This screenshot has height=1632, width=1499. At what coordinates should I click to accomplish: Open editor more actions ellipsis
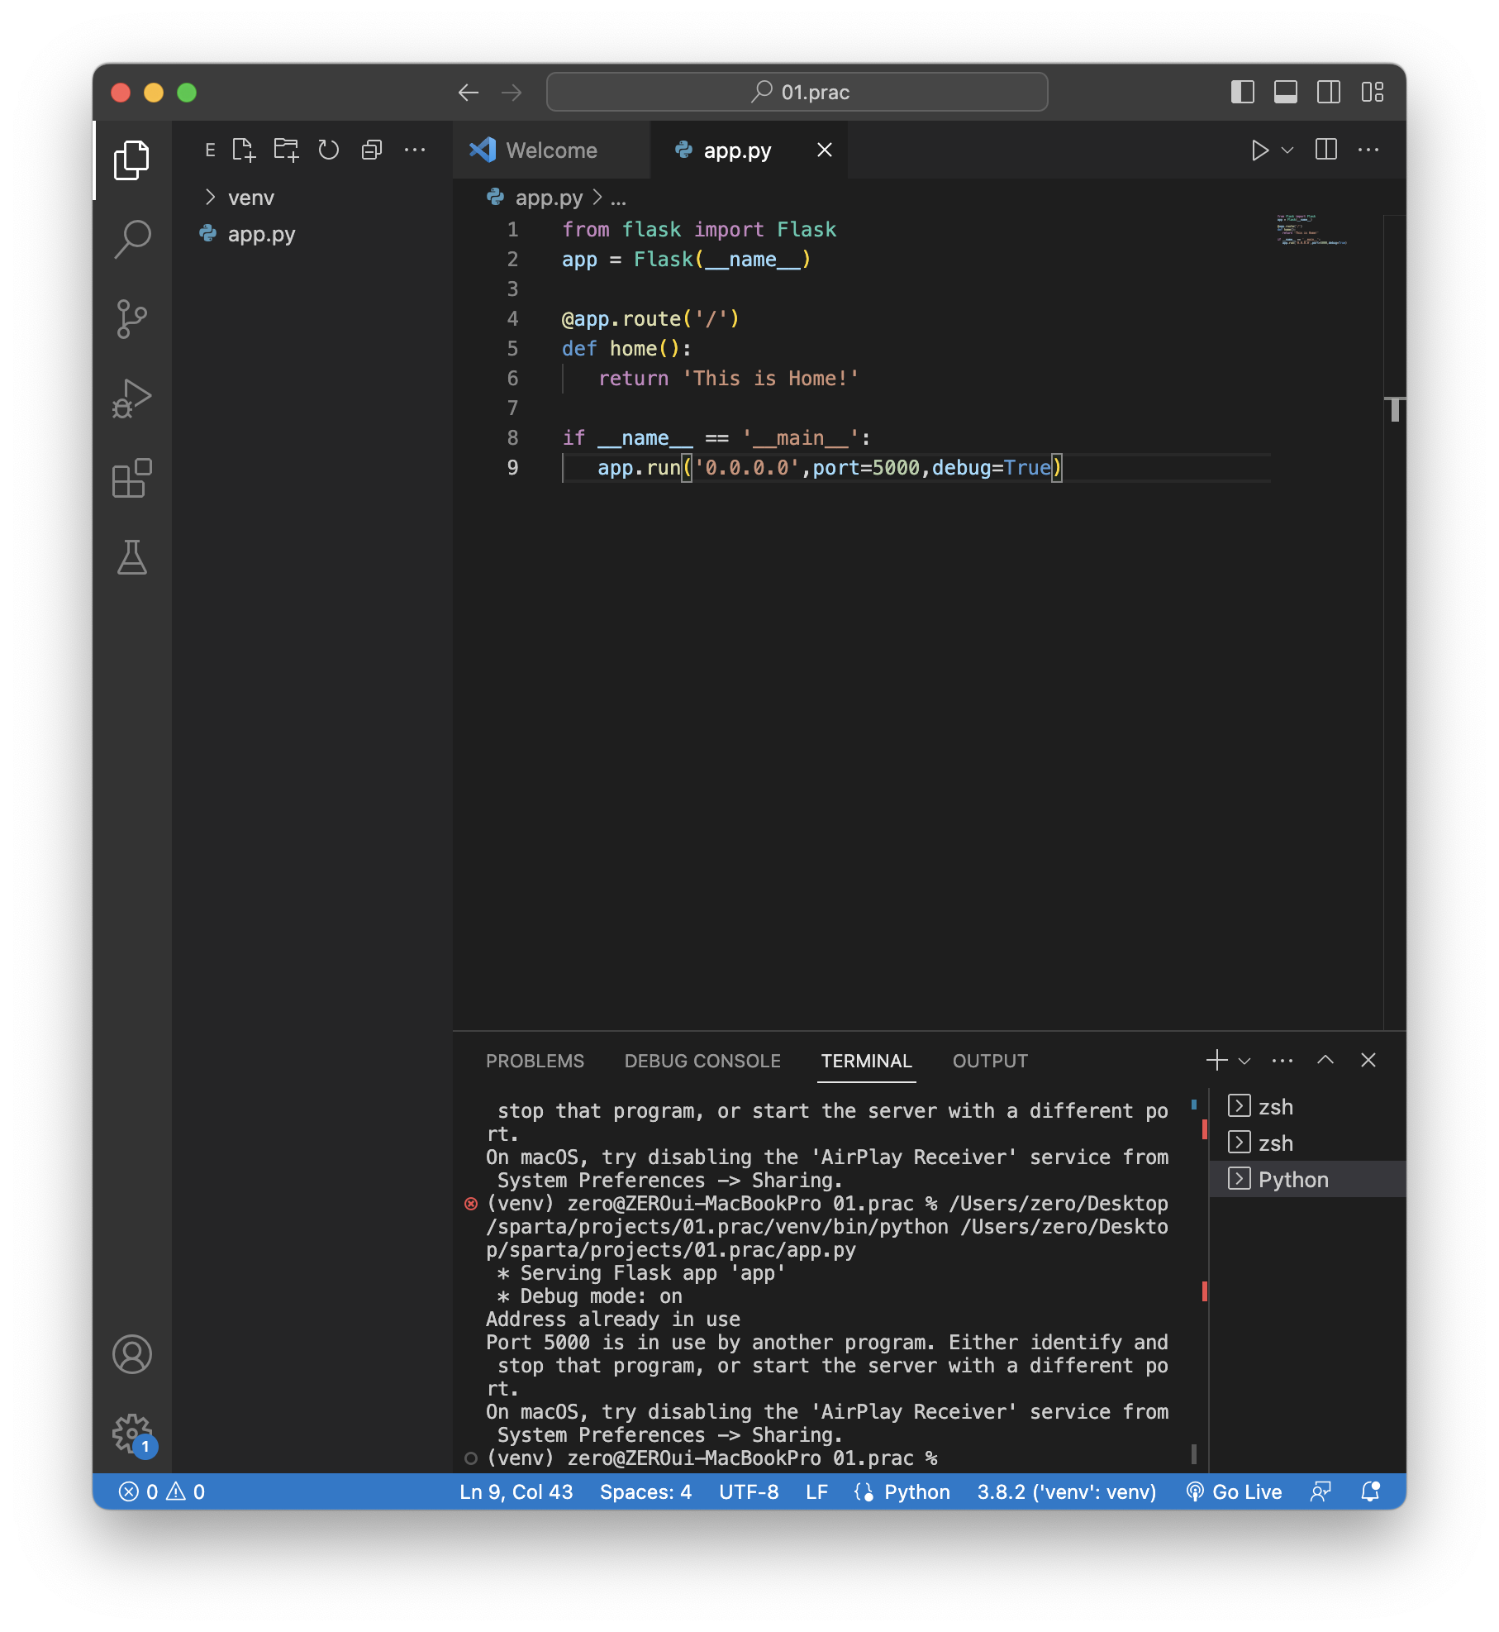[x=1368, y=150]
